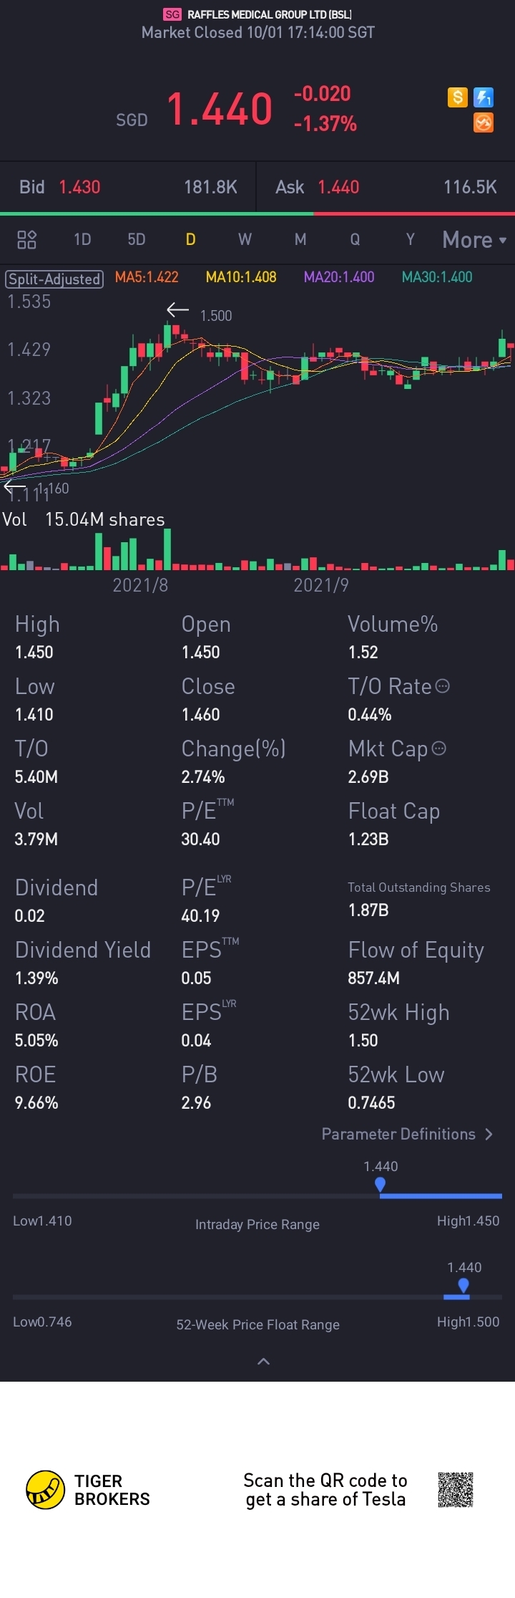The height and width of the screenshot is (1598, 515).
Task: Tap the T/O Rate info icon
Action: pos(443,686)
